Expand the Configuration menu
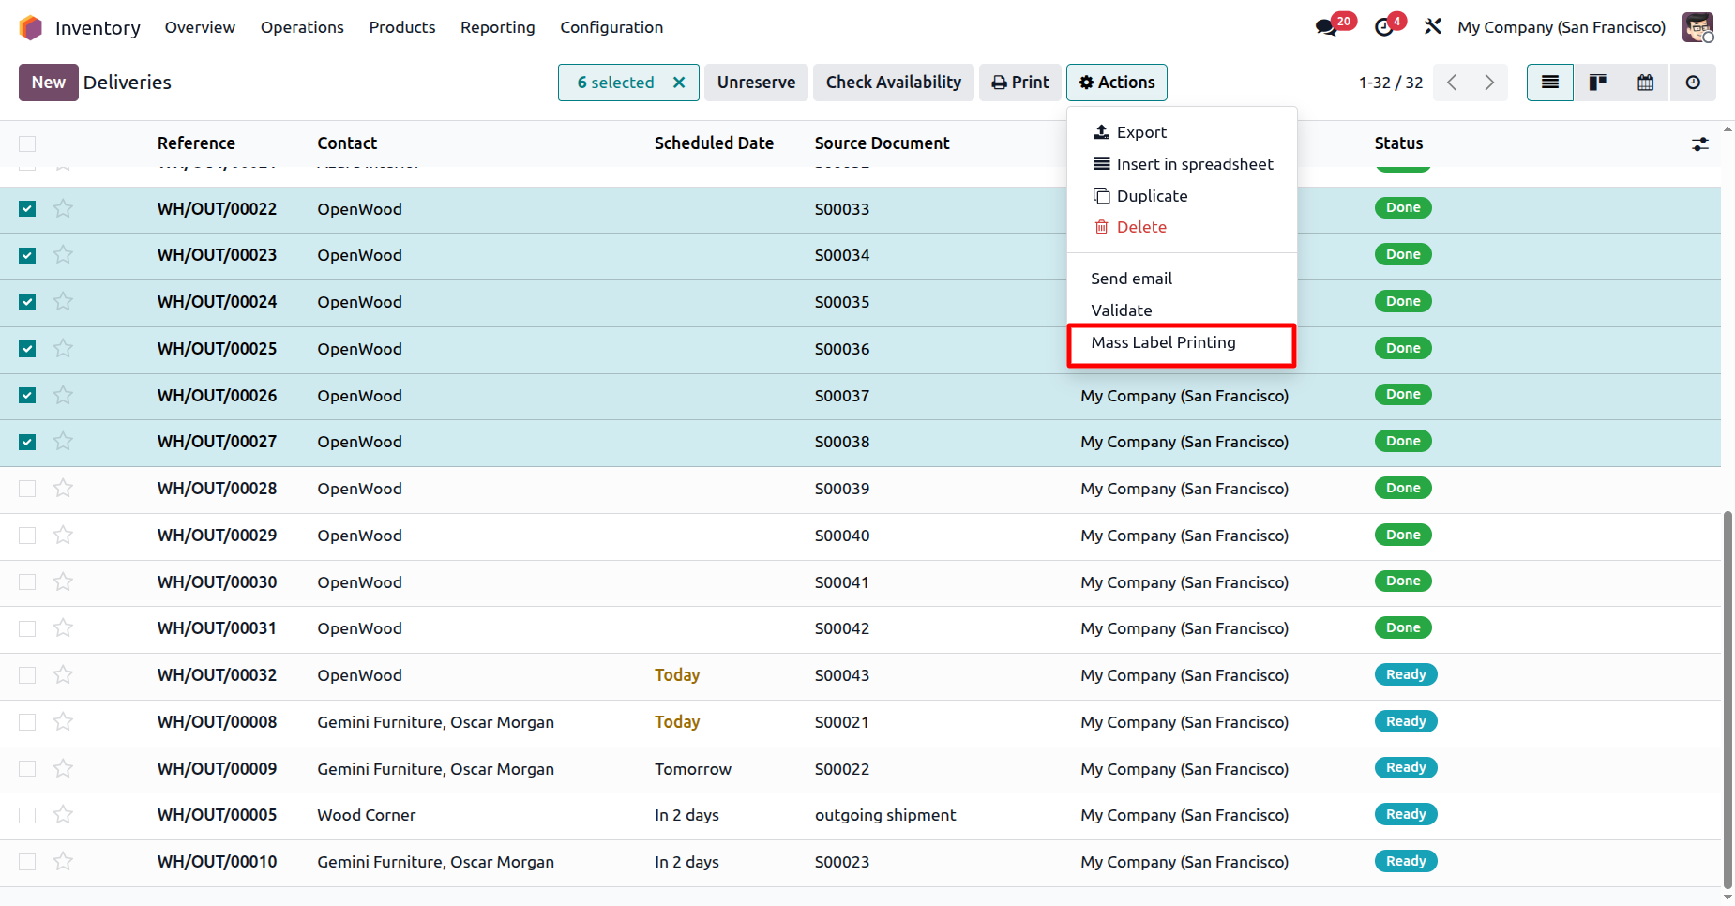1735x906 pixels. coord(611,27)
